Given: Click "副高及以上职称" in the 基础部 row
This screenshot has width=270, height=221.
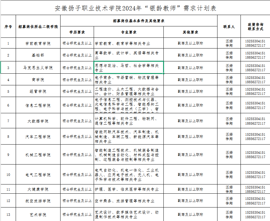Looking at the screenshot, I should click(190, 55).
